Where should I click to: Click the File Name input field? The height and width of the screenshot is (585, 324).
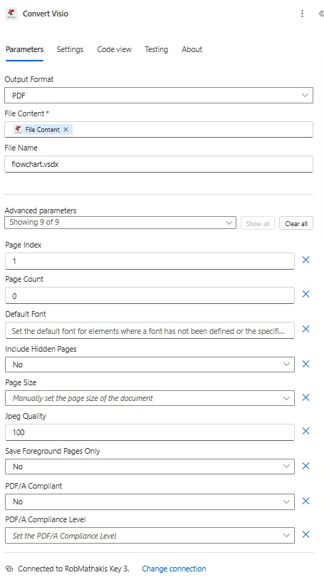tap(159, 164)
